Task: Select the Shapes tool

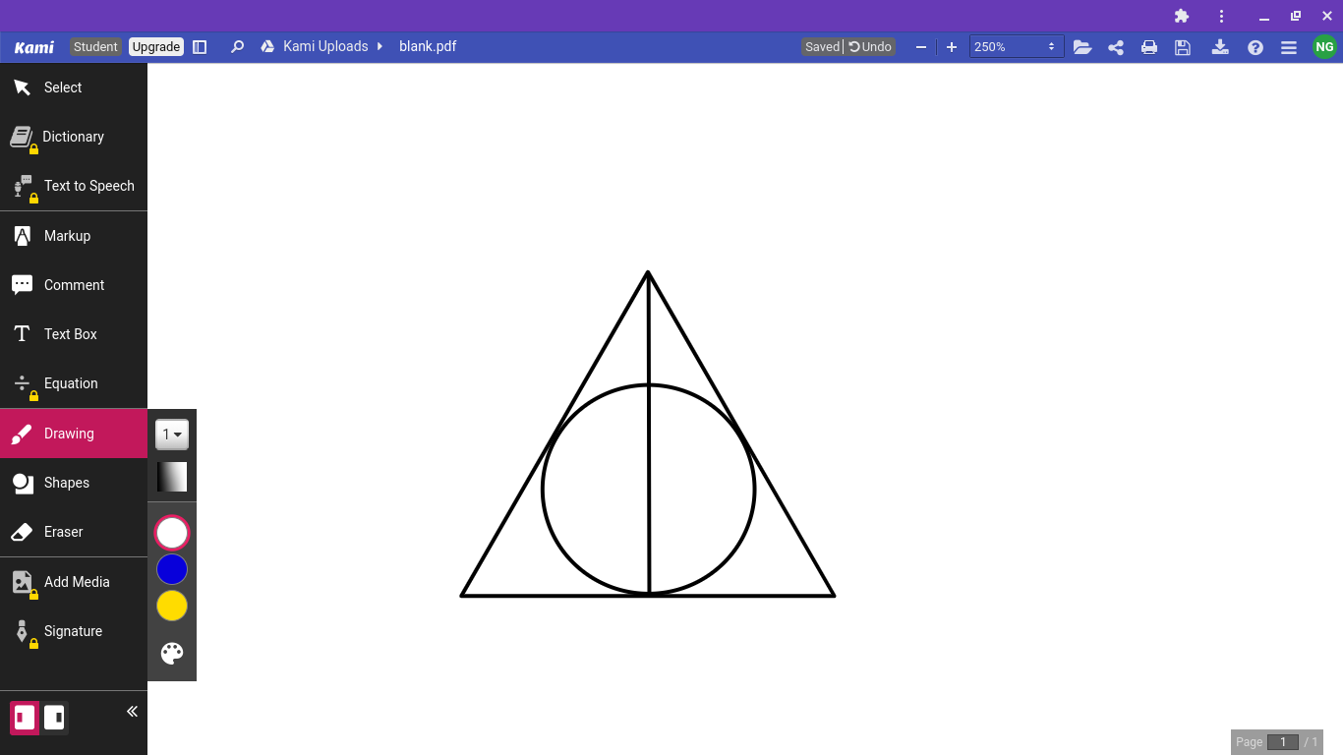Action: (x=74, y=483)
